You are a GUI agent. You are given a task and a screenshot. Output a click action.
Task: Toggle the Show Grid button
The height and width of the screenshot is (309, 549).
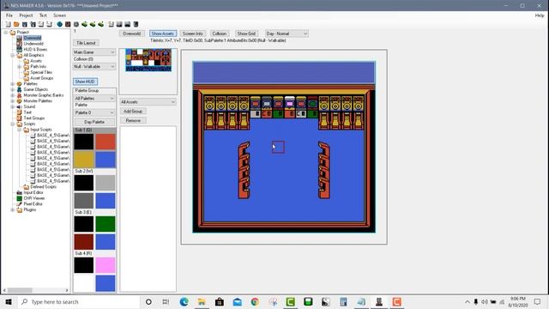[246, 33]
